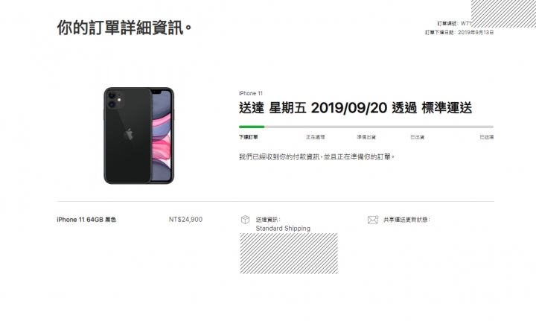Click the 共享運送更新狀態 link
This screenshot has width=536, height=321.
pos(406,220)
